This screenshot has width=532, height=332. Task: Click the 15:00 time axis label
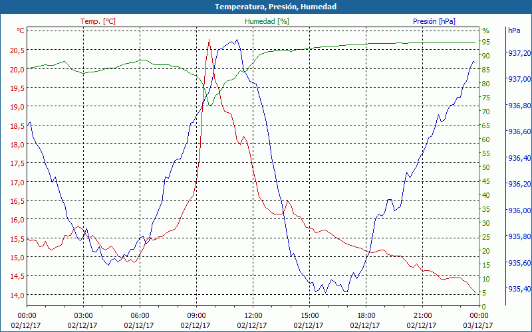(310, 316)
